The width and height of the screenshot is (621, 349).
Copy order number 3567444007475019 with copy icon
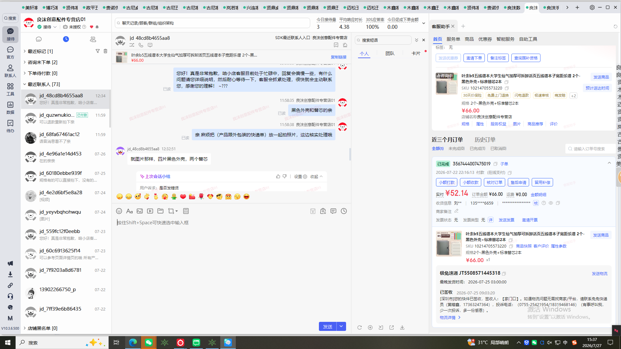(496, 164)
